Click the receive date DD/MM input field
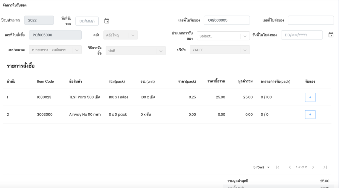Image resolution: width=339 pixels, height=188 pixels. 87,21
